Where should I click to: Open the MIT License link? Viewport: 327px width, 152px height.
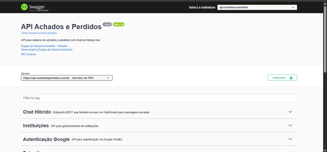click(29, 54)
